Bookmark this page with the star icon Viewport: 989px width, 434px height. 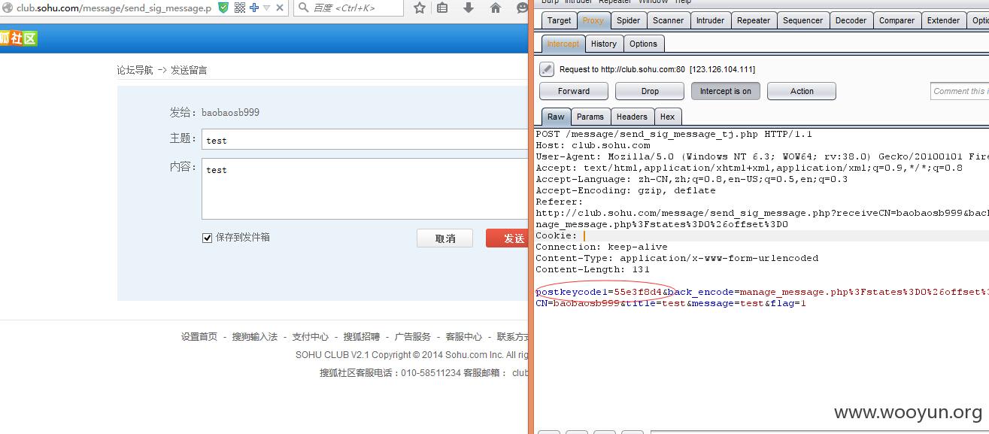420,8
